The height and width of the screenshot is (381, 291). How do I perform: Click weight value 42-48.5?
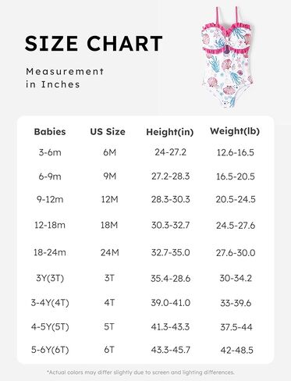(236, 351)
